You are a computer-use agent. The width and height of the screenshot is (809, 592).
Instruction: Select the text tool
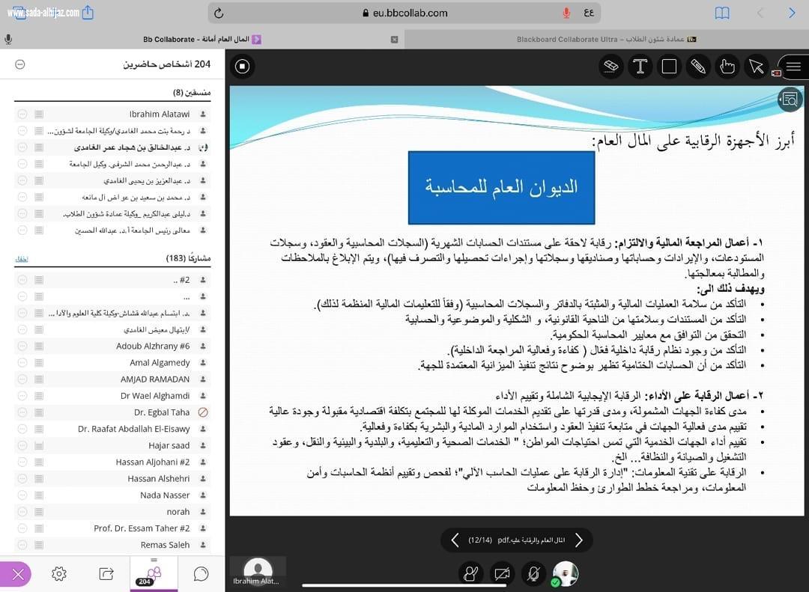pos(640,67)
